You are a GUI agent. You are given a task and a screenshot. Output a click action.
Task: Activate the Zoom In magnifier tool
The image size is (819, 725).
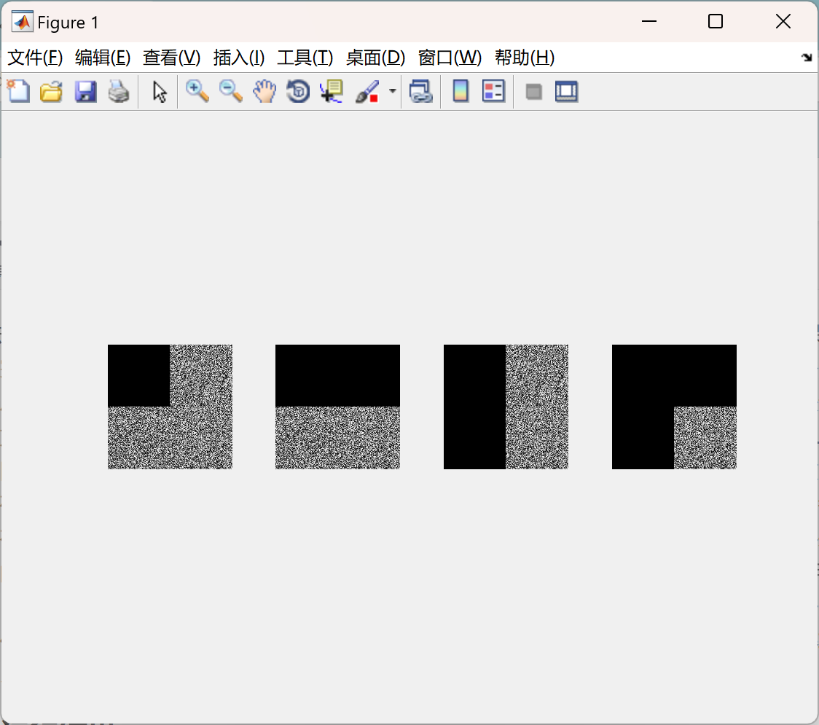click(x=197, y=91)
